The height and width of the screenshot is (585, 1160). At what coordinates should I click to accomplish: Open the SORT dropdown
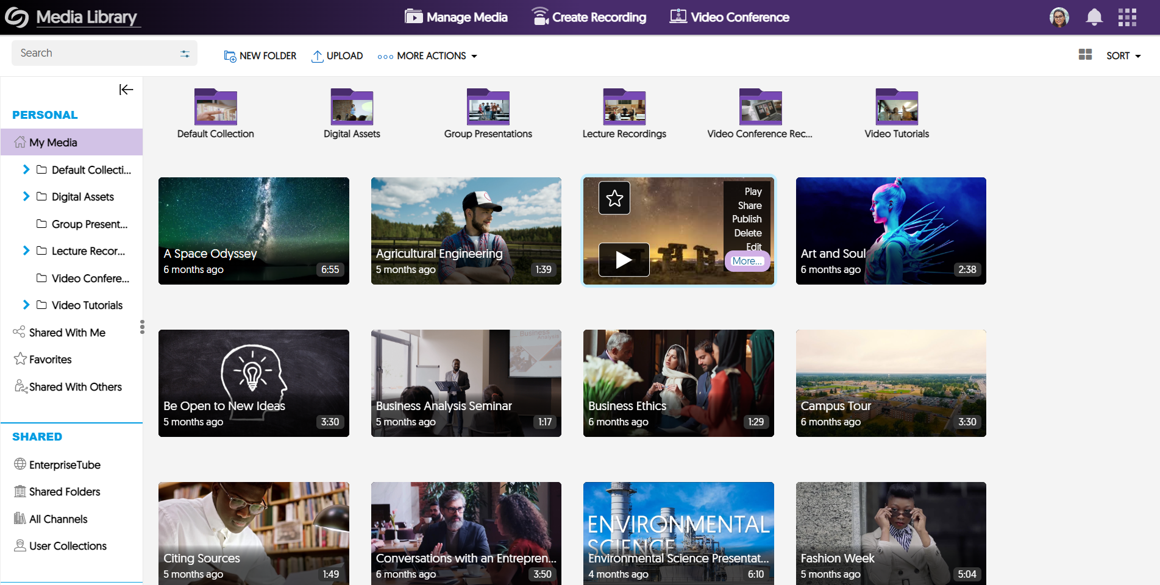[x=1123, y=55]
